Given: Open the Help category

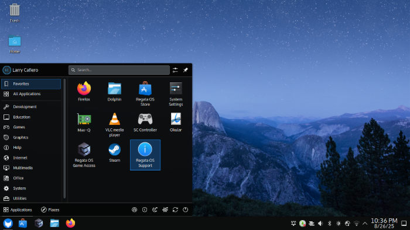Looking at the screenshot, I should [31, 148].
